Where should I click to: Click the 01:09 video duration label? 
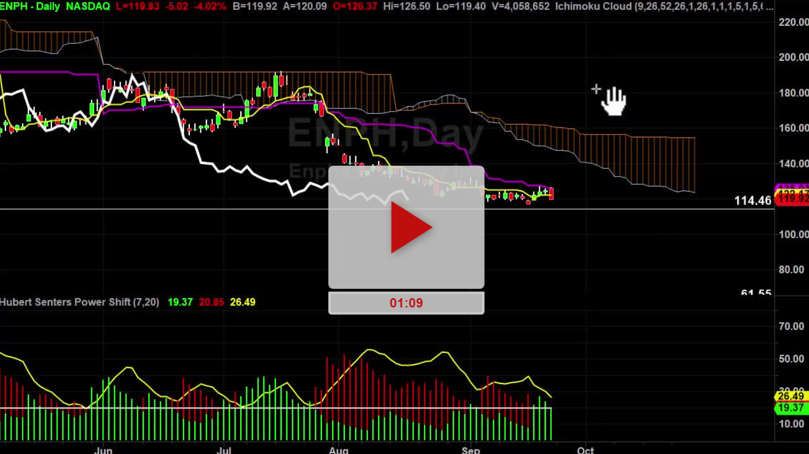(x=406, y=303)
